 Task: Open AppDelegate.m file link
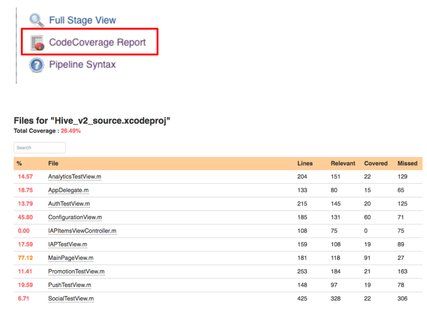[68, 190]
